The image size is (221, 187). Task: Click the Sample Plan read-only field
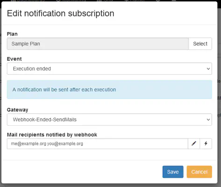point(98,43)
